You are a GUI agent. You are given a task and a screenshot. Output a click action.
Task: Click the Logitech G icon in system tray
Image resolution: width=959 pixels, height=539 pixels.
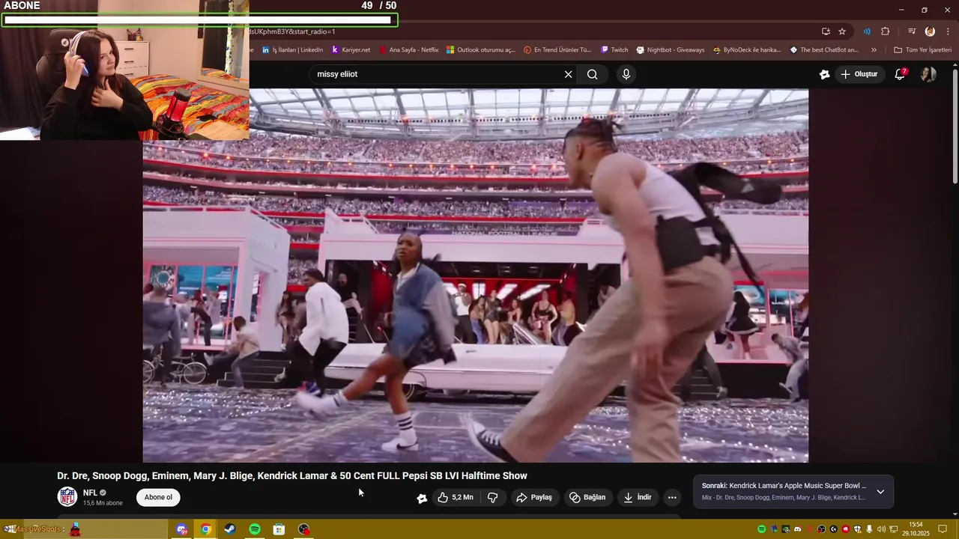point(834,529)
